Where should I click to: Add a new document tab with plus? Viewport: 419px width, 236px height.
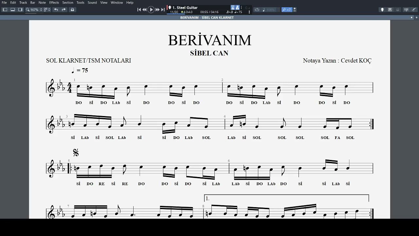416,18
